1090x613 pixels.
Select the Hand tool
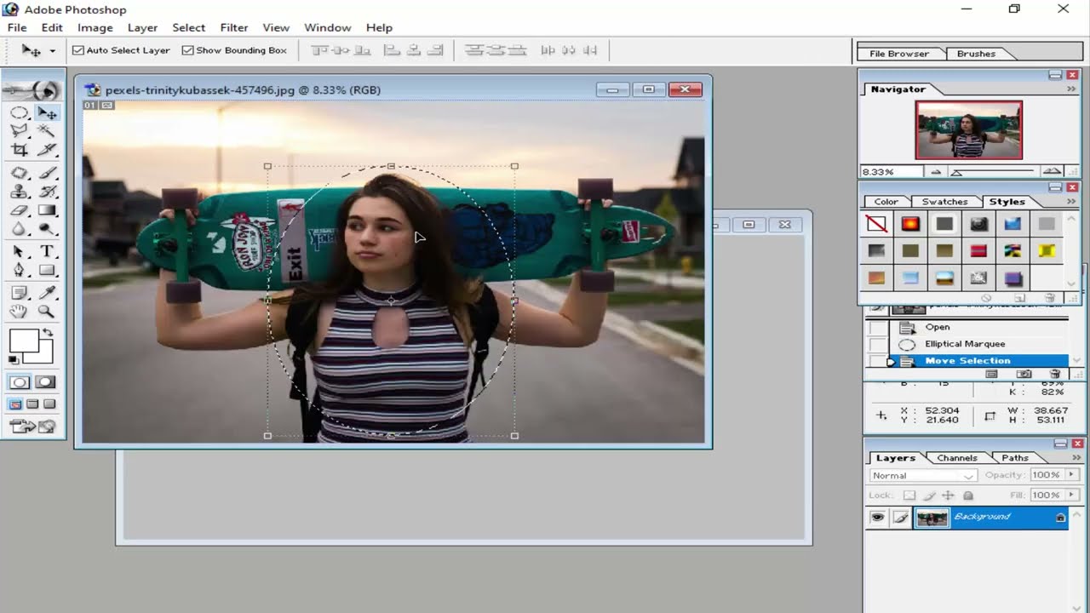(x=19, y=312)
